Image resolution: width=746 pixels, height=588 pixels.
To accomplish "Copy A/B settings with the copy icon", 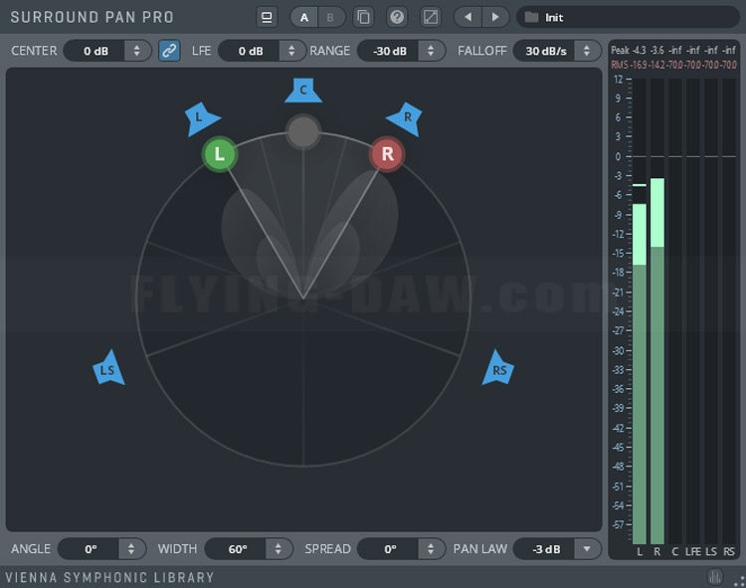I will 363,18.
